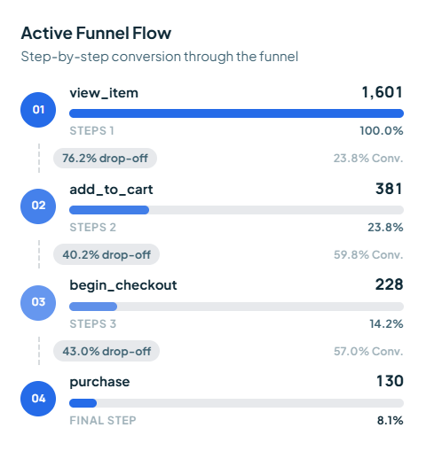Click the purchase step label
426x451 pixels.
pos(99,382)
